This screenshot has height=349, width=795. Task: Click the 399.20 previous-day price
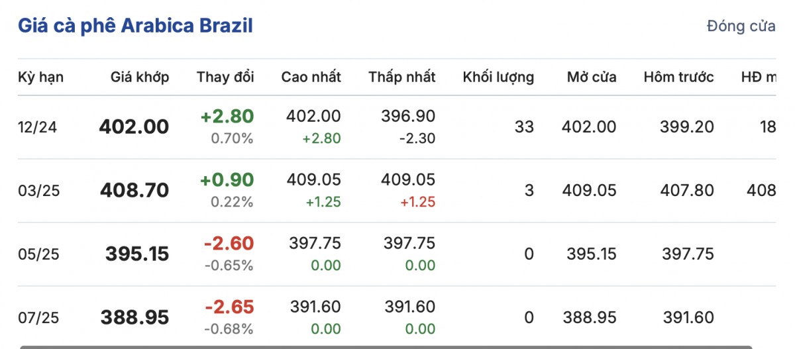click(x=687, y=127)
